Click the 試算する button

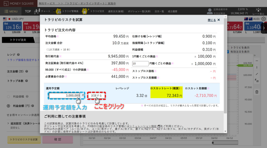tap(96, 96)
